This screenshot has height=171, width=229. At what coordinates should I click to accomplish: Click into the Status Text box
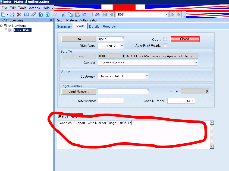click(133, 135)
